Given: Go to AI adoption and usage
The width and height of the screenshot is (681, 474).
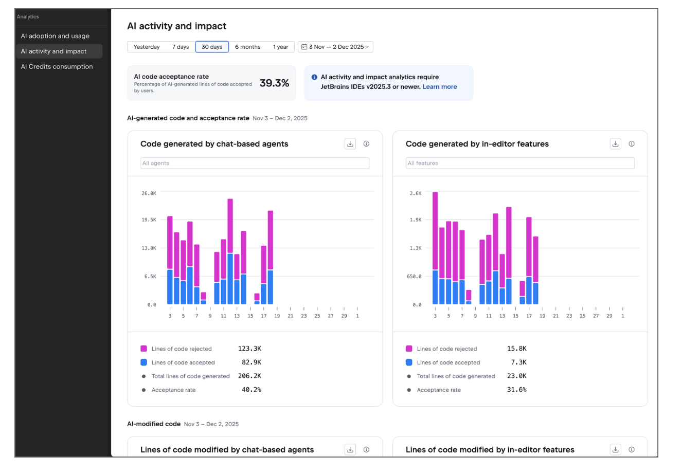Looking at the screenshot, I should click(55, 36).
